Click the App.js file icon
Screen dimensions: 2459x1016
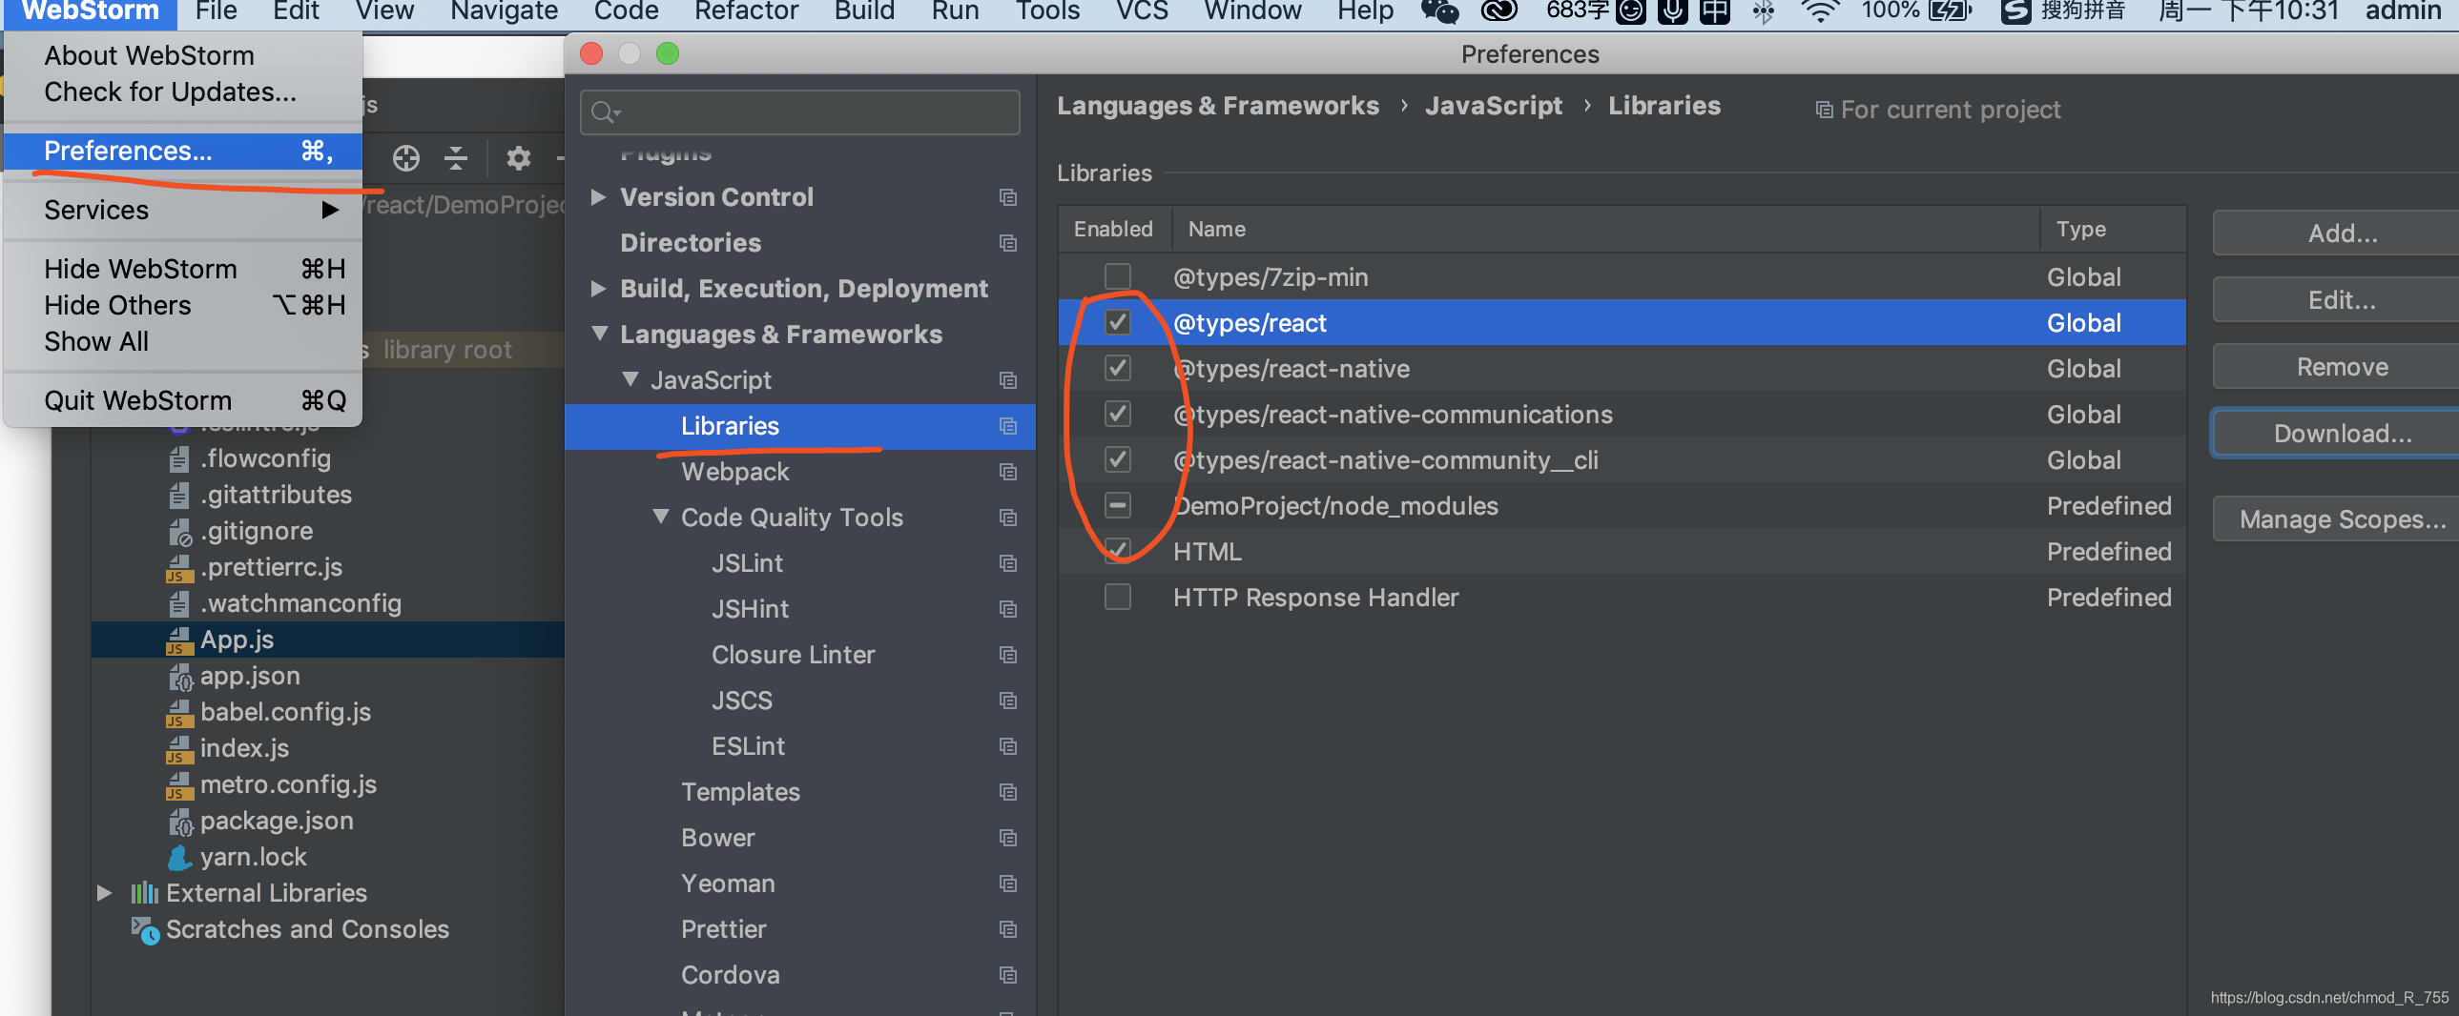(x=179, y=640)
